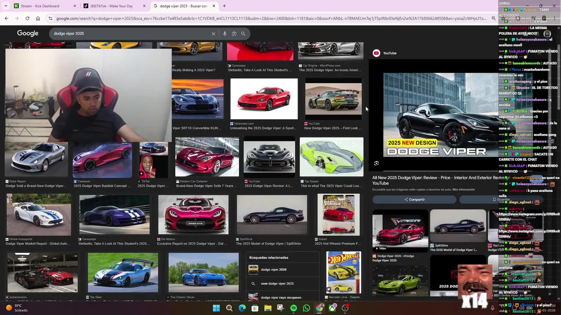Open 2025 Dodge Viper Review YouTube image
The image size is (561, 315).
[x=269, y=157]
